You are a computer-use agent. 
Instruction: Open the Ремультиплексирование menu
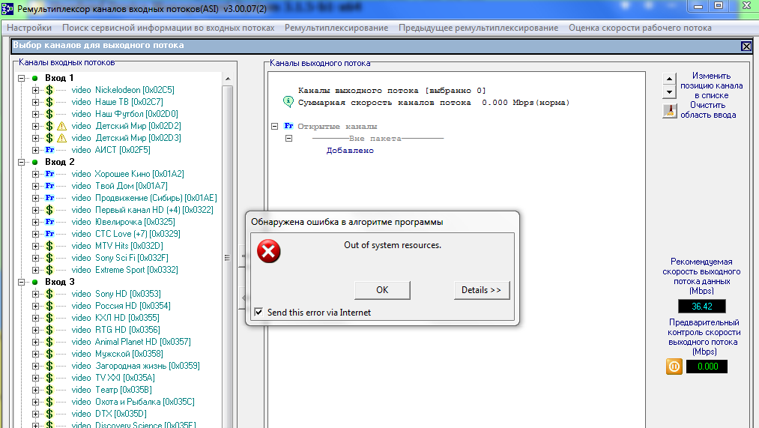point(336,28)
